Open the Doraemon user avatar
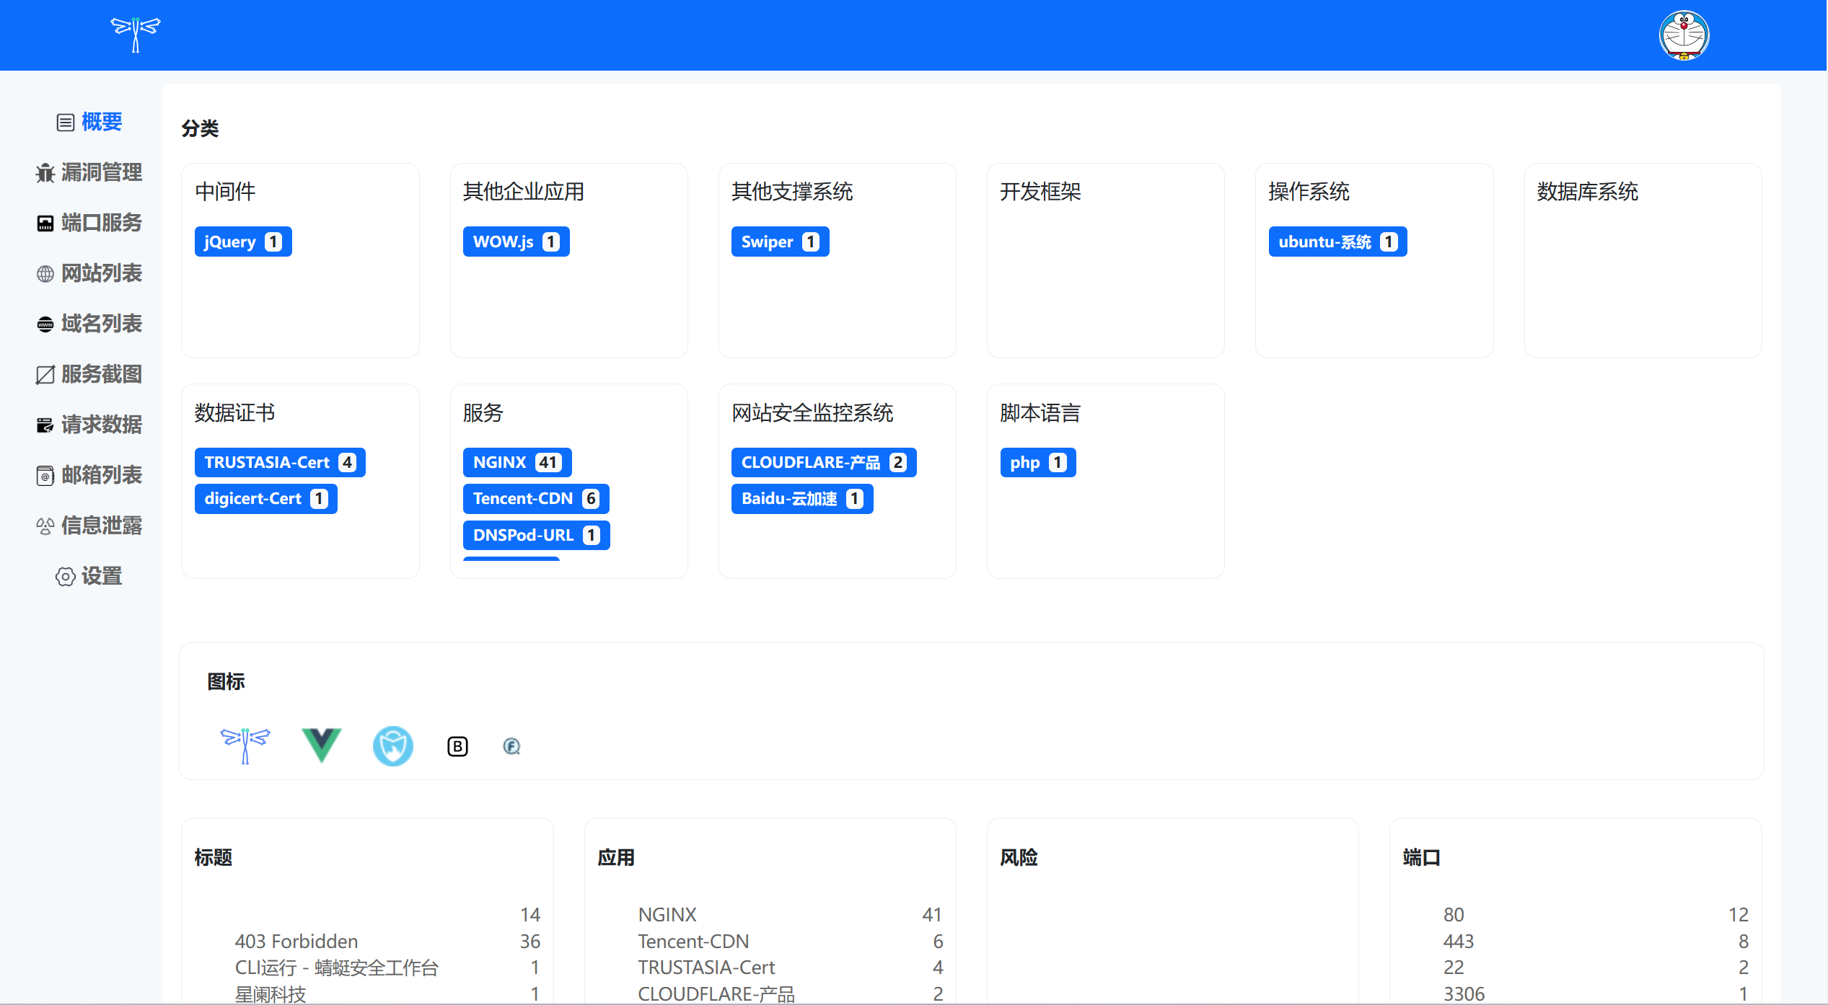Screen dimensions: 1828x1005 pos(1684,35)
